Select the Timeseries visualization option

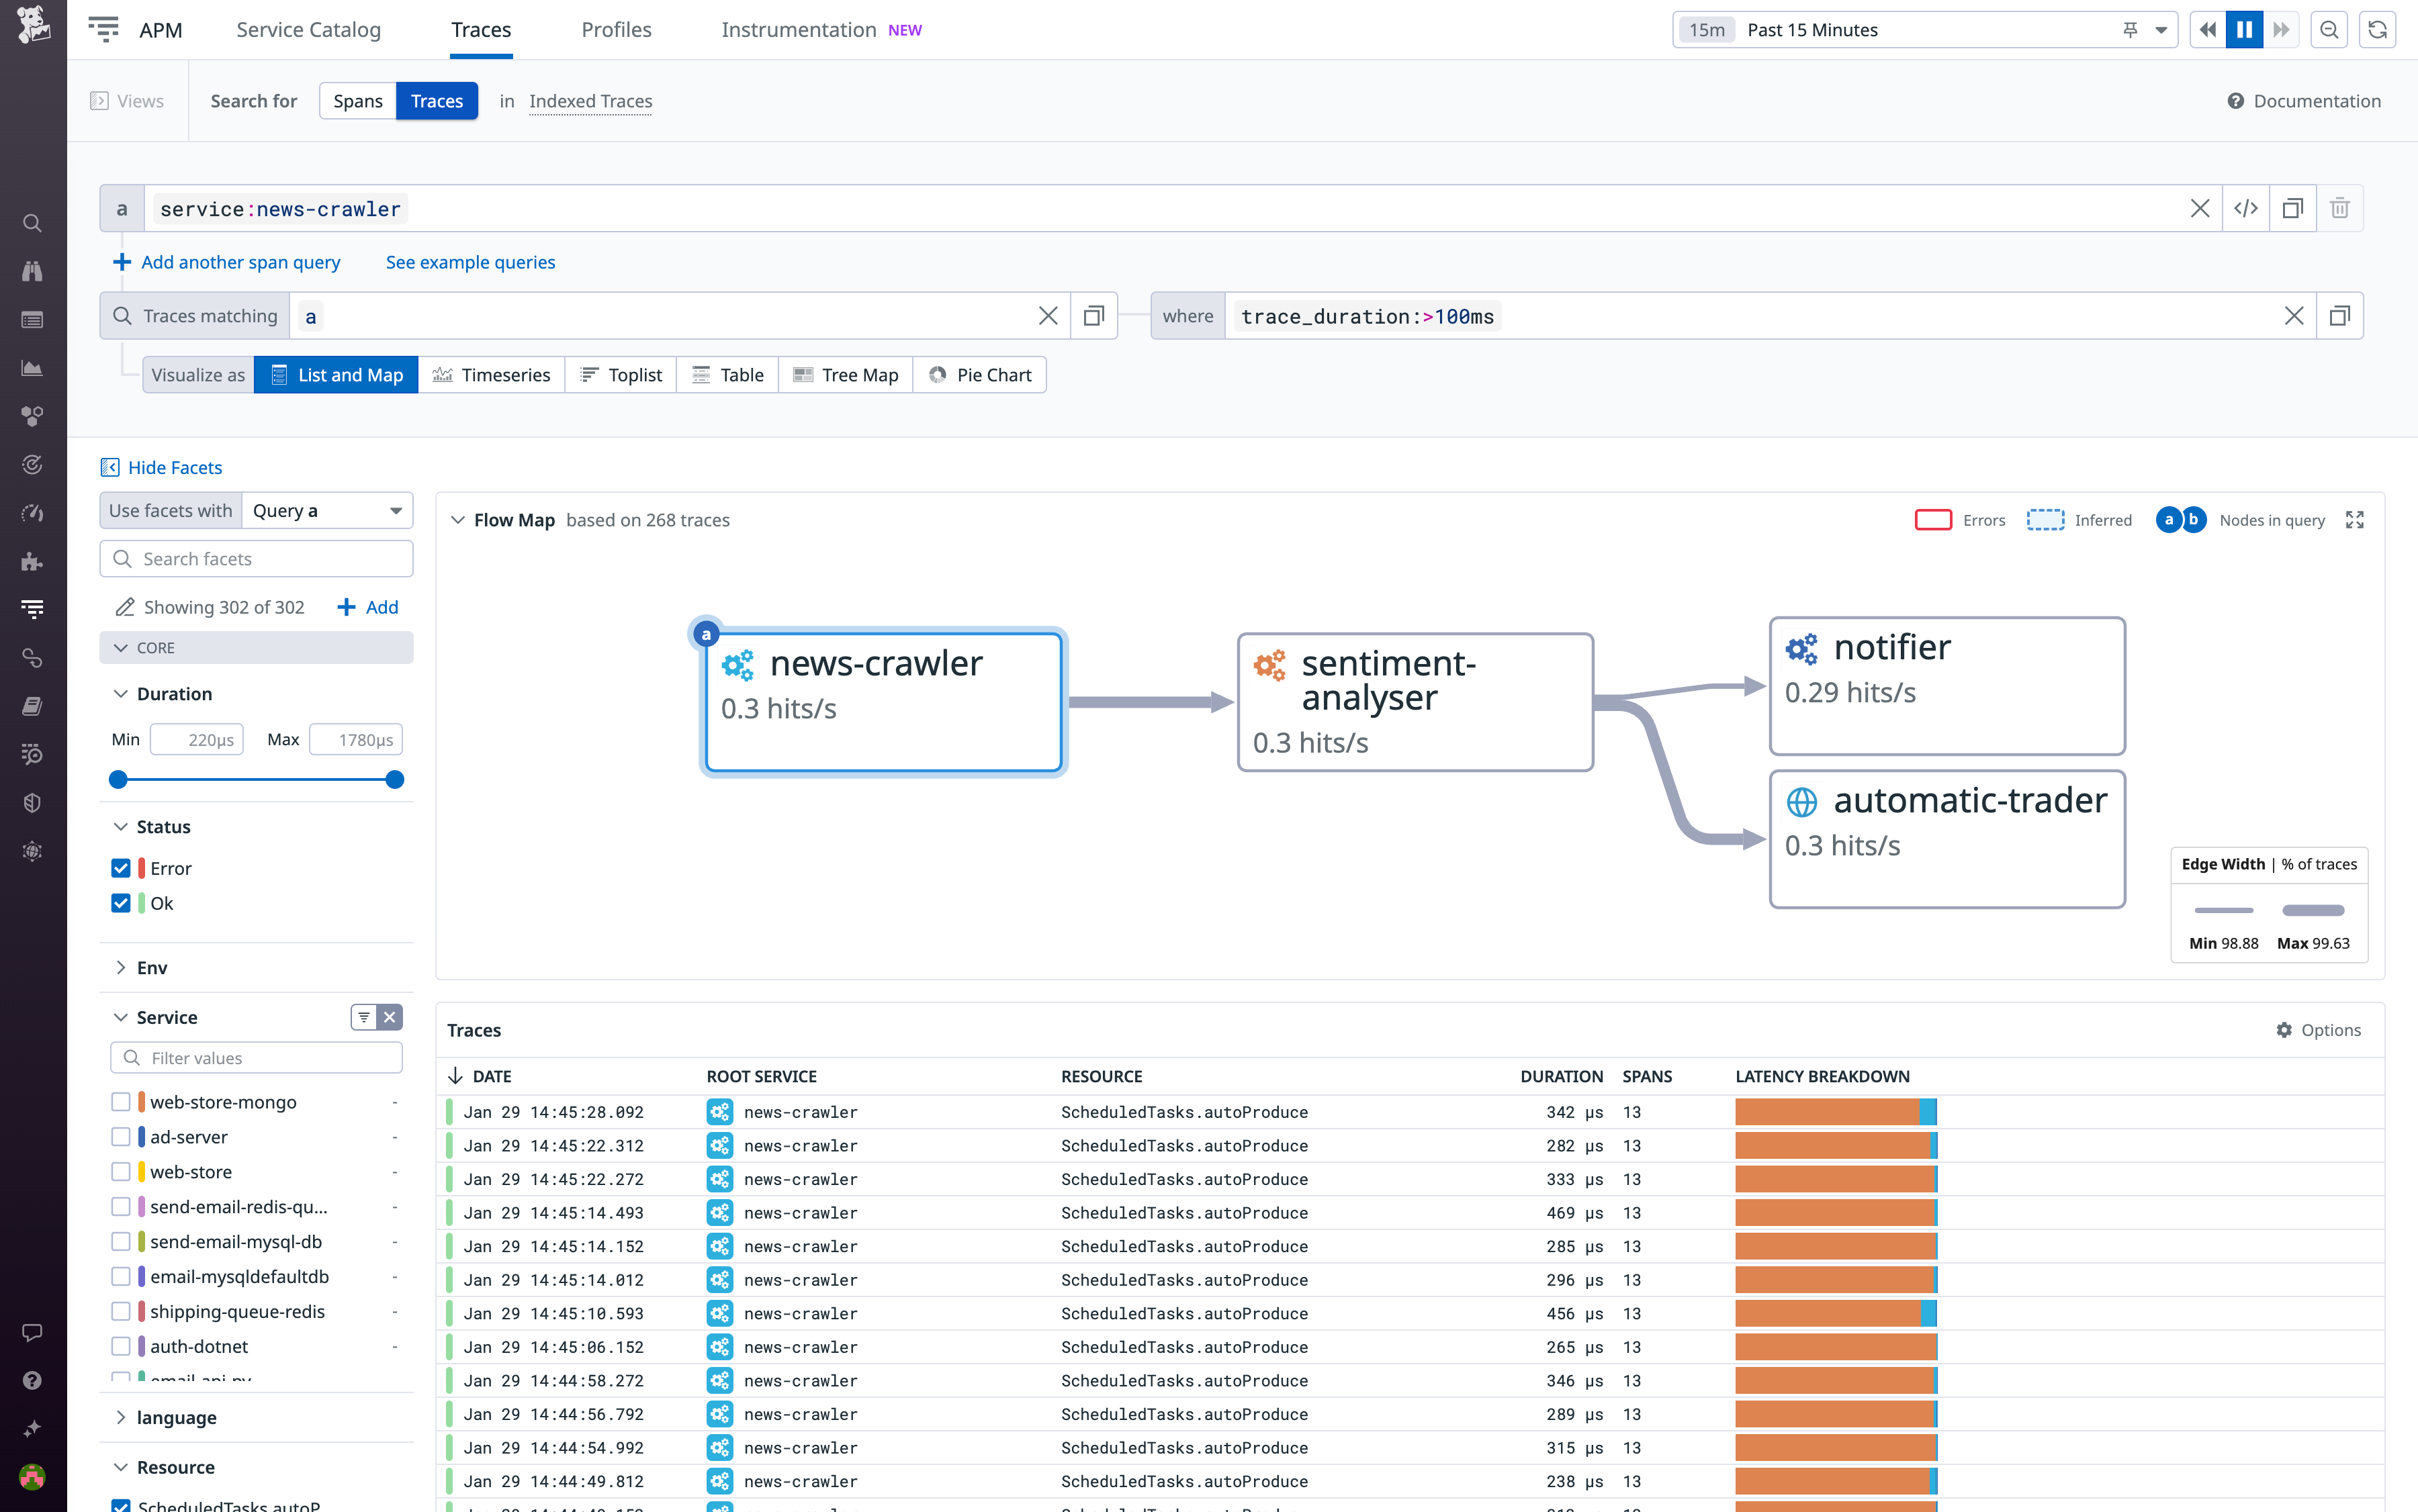(x=492, y=374)
